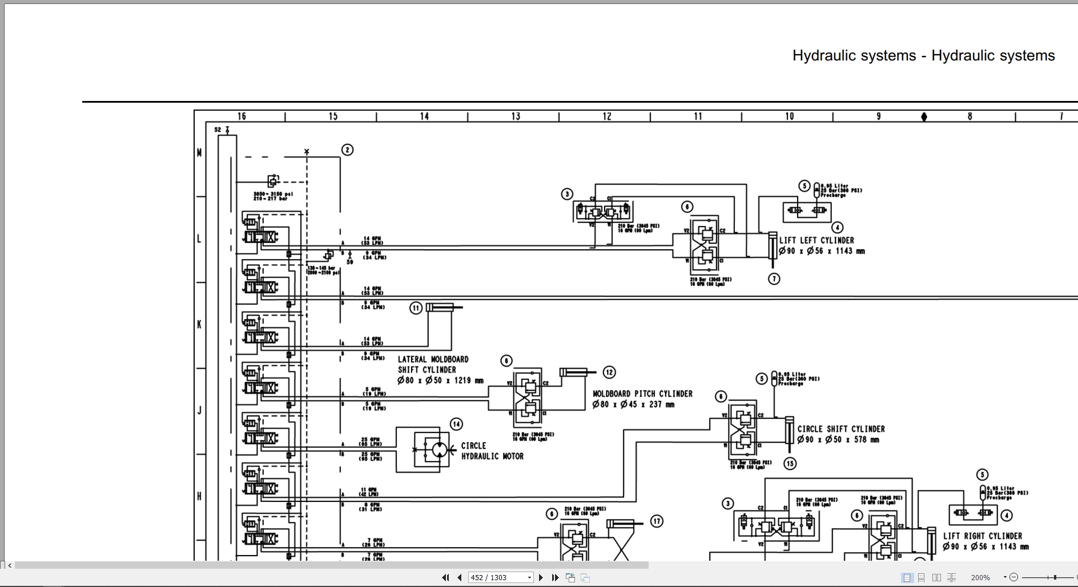This screenshot has width=1078, height=587.
Task: Go to the next page
Action: point(541,577)
